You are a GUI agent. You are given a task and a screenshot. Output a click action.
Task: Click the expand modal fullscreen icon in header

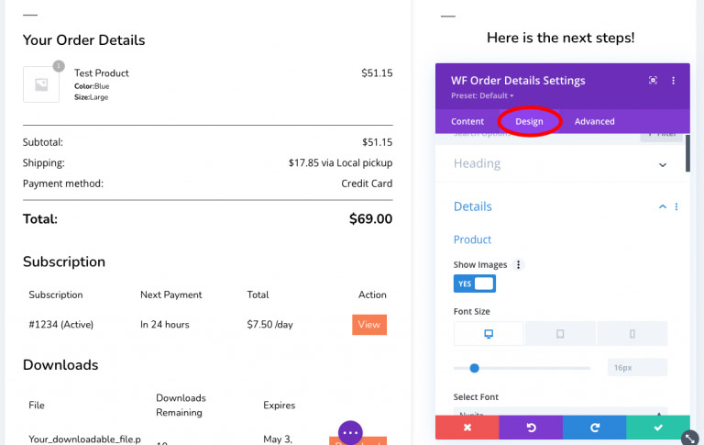(653, 81)
